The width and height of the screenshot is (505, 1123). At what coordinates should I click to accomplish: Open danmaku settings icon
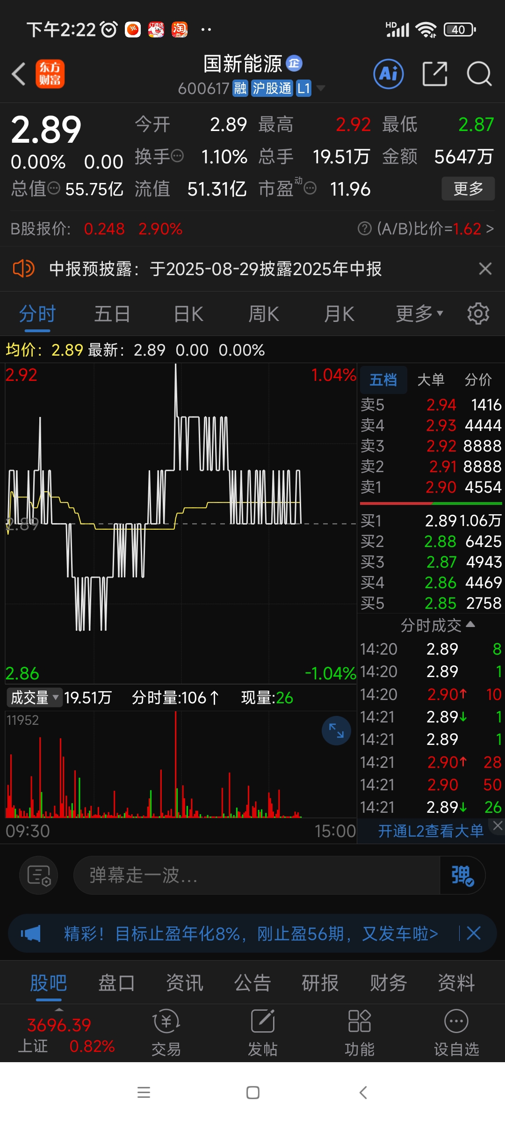pos(39,875)
